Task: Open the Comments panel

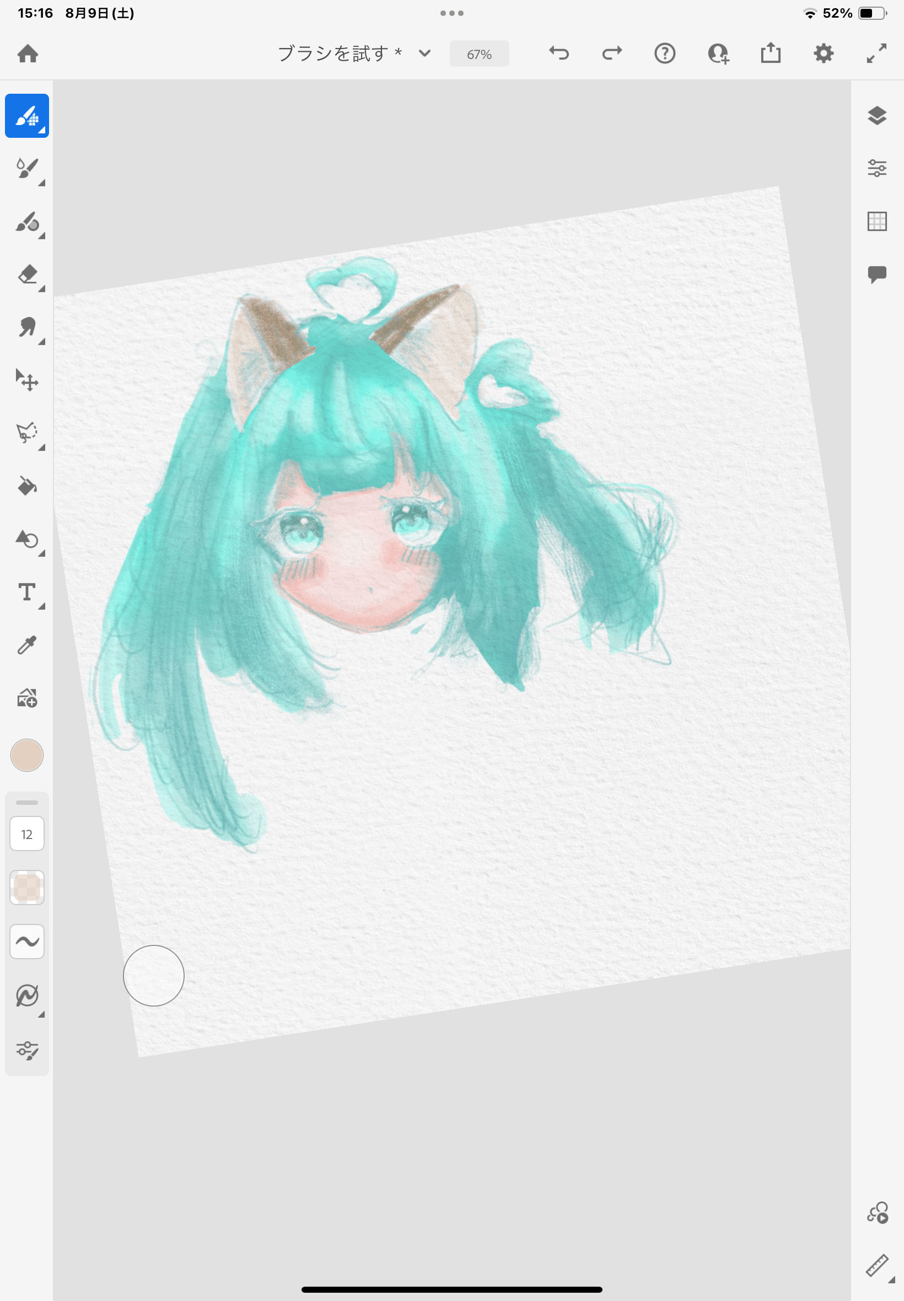Action: tap(877, 274)
